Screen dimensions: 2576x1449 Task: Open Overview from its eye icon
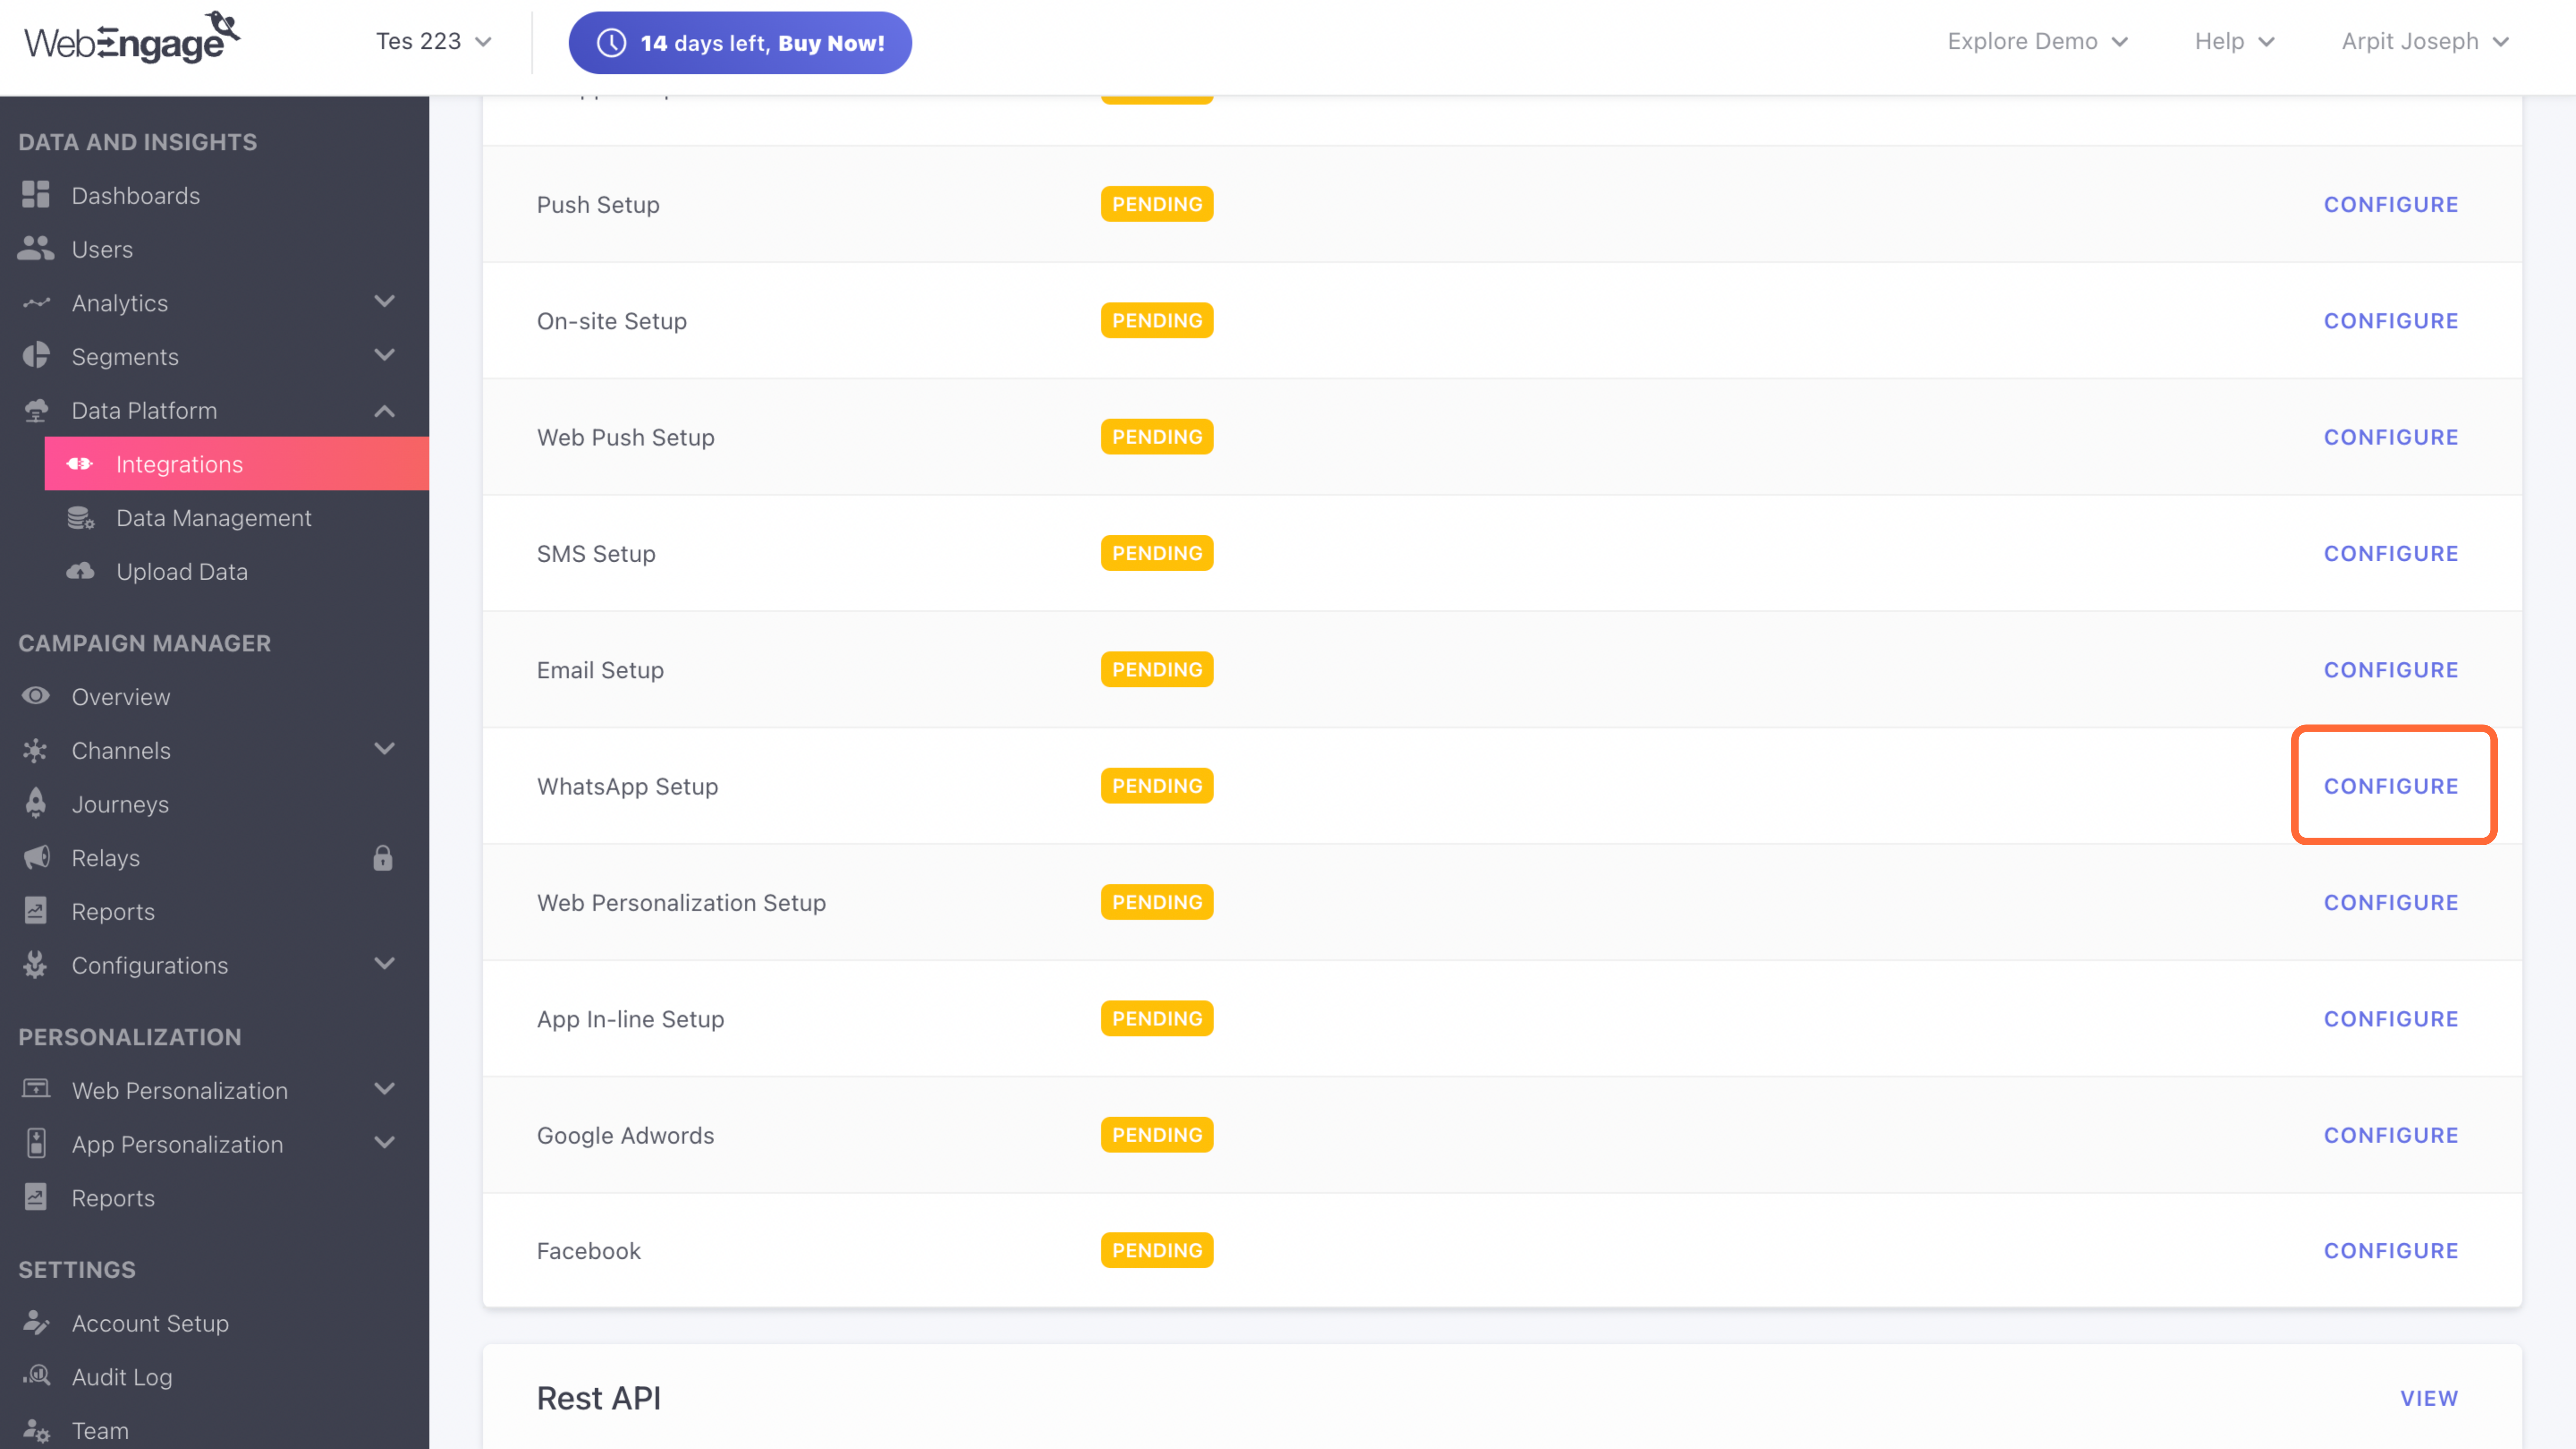(36, 696)
